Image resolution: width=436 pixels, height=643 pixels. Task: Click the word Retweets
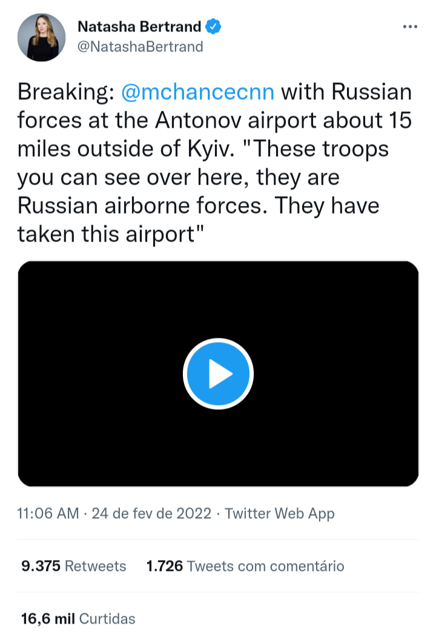pos(95,566)
